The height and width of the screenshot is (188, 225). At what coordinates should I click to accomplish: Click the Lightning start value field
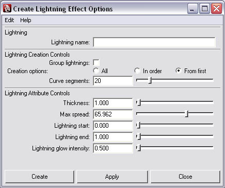click(x=113, y=126)
